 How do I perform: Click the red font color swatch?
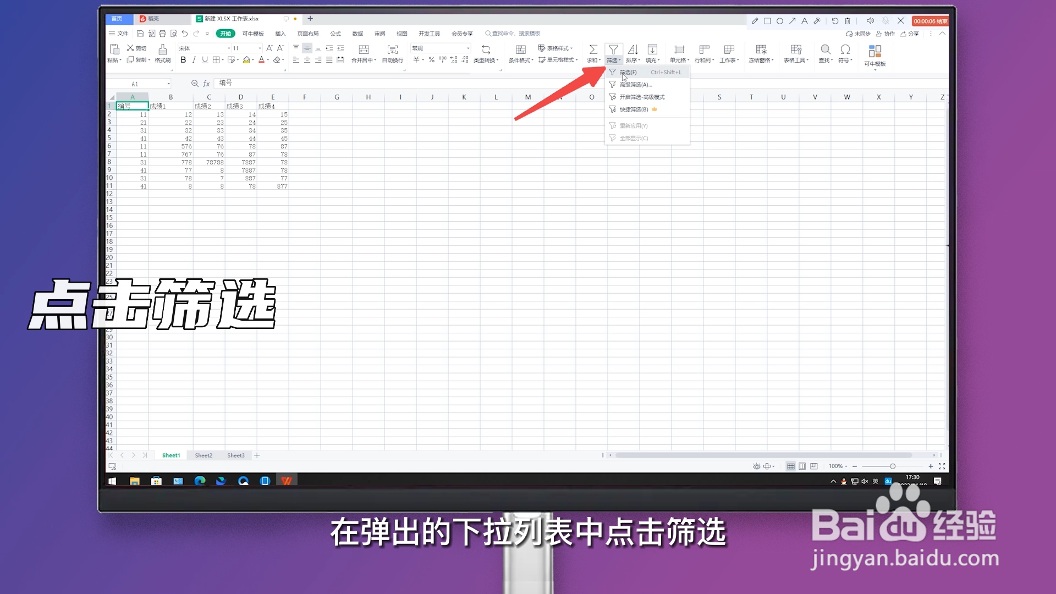261,60
